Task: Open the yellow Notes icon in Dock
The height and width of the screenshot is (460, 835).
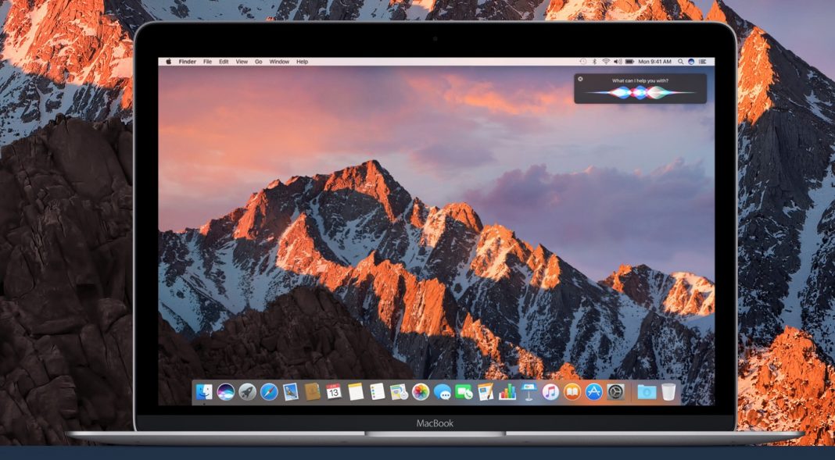Action: pos(356,392)
